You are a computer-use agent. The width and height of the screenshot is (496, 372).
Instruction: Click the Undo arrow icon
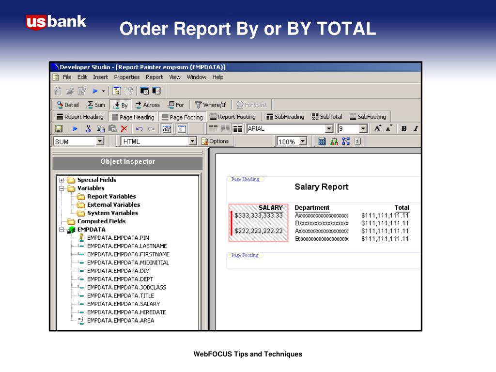[x=139, y=129]
